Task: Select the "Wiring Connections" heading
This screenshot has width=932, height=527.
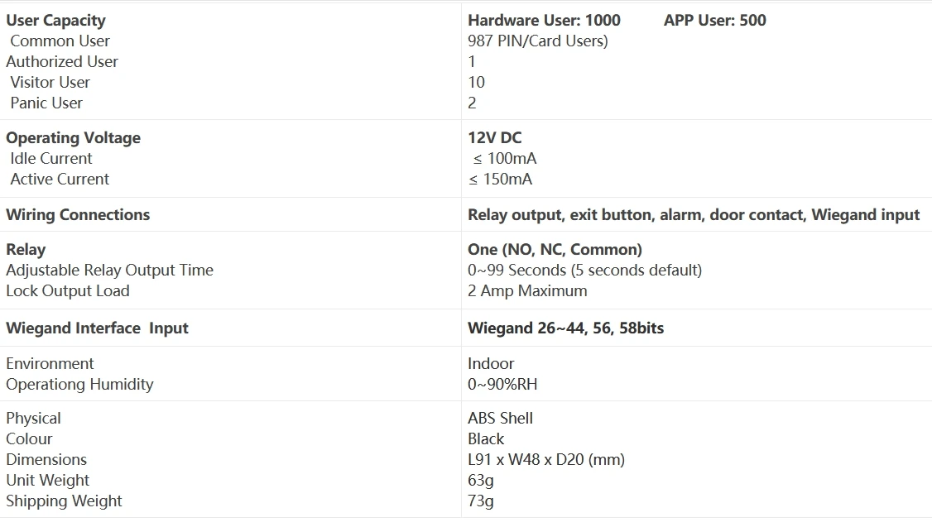Action: point(78,214)
